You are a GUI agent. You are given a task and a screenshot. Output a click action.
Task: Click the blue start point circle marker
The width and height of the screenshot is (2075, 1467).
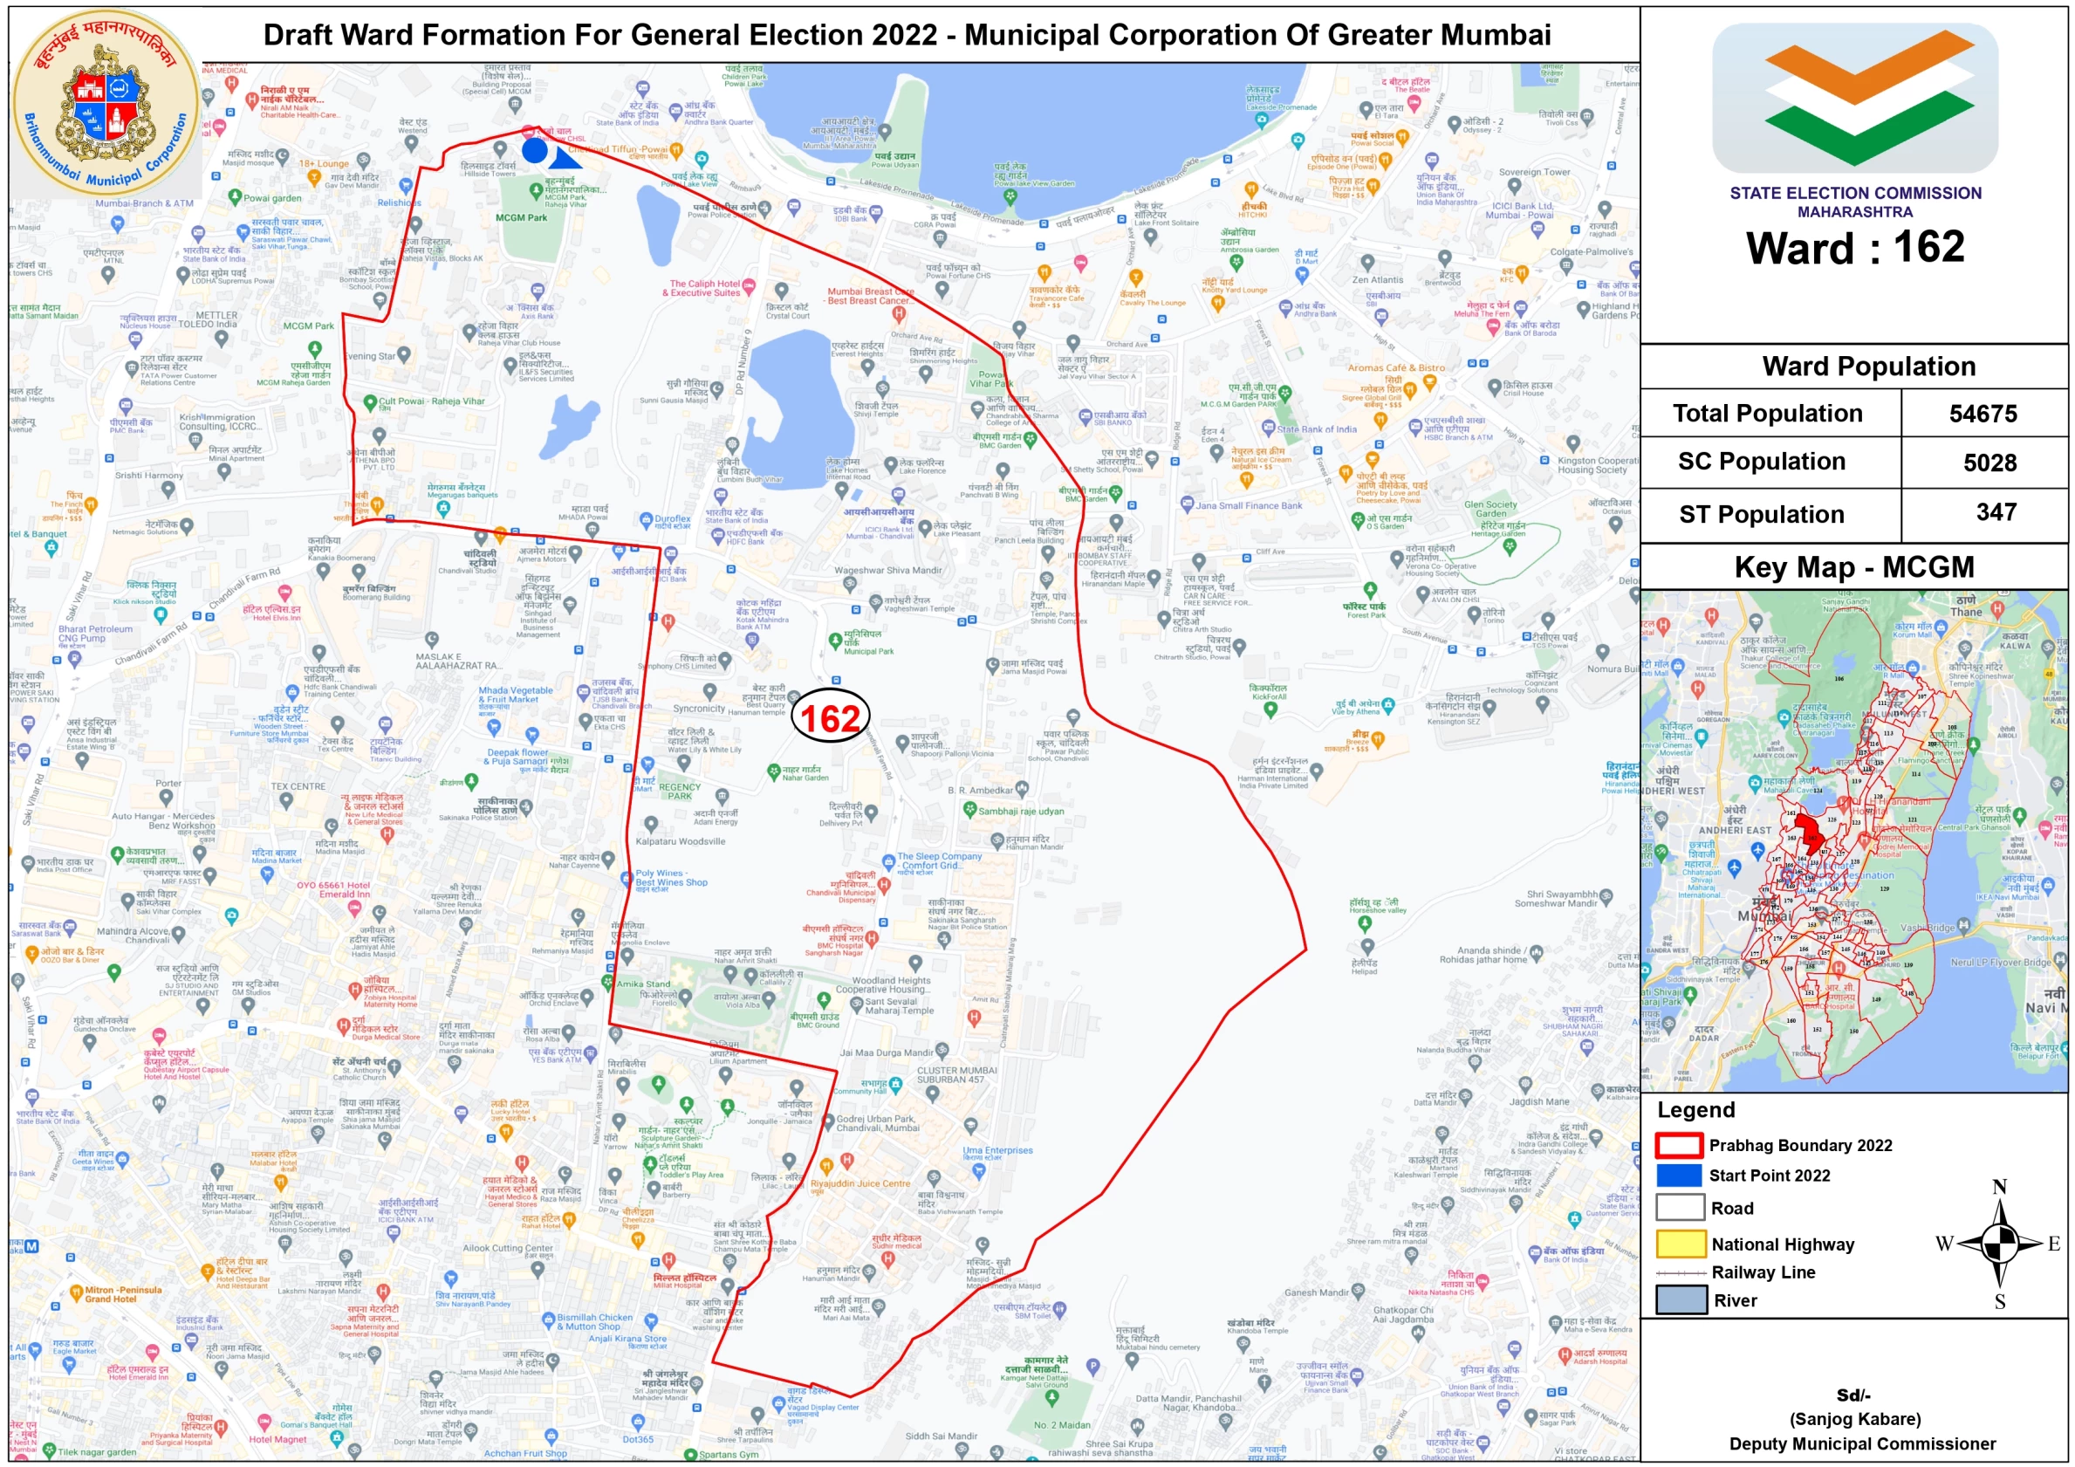tap(534, 150)
